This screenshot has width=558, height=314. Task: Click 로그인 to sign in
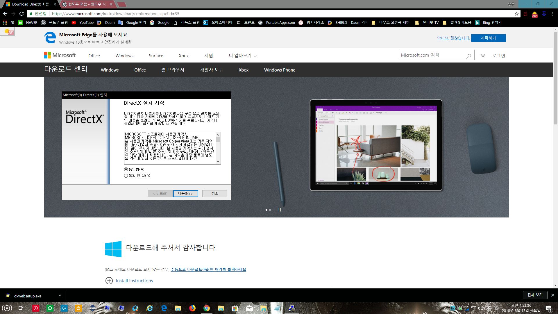[x=499, y=56]
